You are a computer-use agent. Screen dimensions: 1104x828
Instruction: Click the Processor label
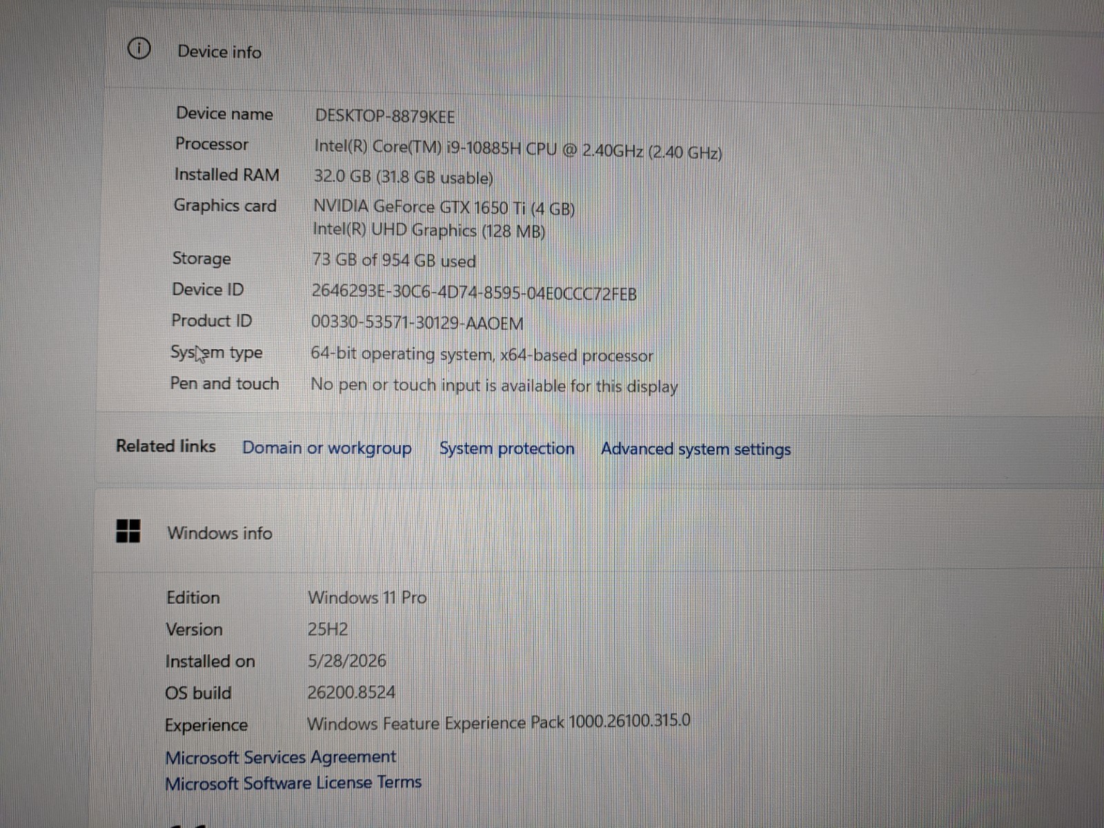(x=212, y=144)
